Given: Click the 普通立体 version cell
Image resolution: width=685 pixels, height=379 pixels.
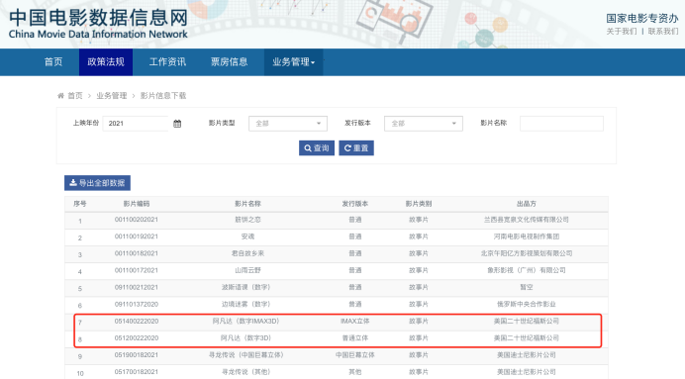Looking at the screenshot, I should click(x=355, y=338).
